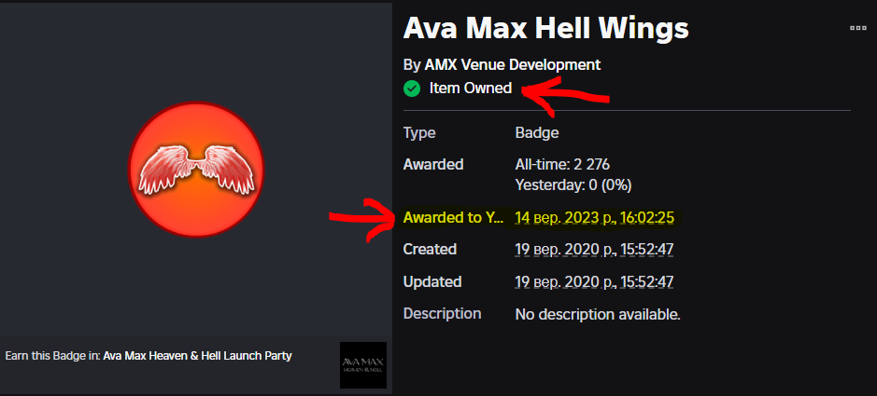Screen dimensions: 877x396
Task: Click the Type field label
Action: click(419, 133)
